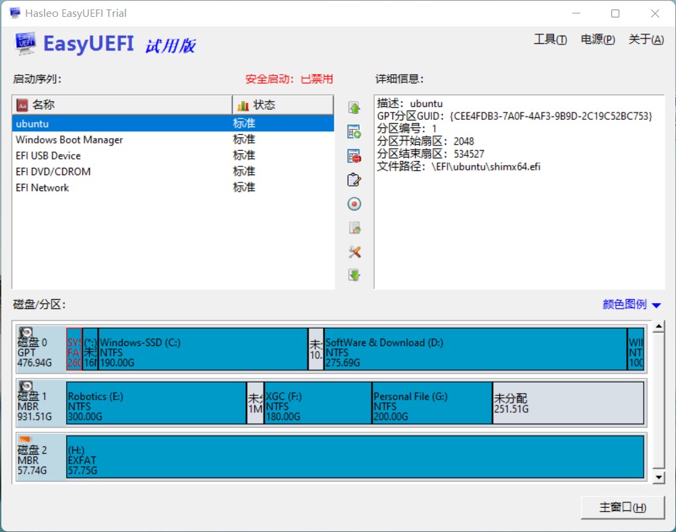Select the 未分配 251.51G unallocated space

pyautogui.click(x=568, y=403)
